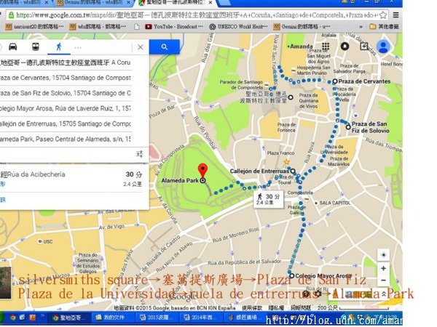Click the star saved place marker

286,162
